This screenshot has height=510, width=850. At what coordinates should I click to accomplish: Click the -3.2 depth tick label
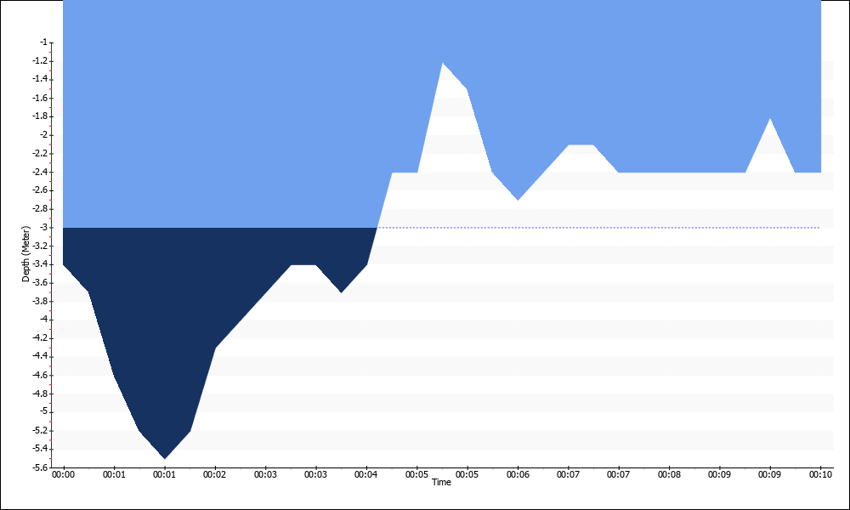41,246
